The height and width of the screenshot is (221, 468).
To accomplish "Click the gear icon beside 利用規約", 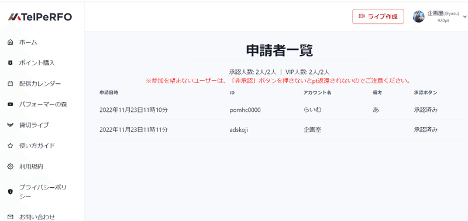I will [x=11, y=167].
